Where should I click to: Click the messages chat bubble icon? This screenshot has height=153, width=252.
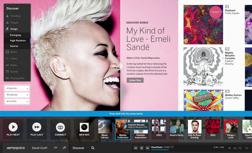pyautogui.click(x=64, y=148)
